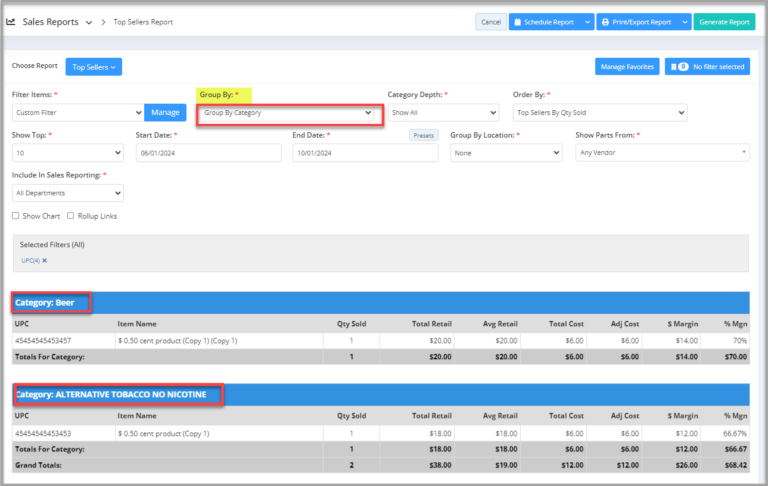Click Generate Report

click(x=725, y=22)
